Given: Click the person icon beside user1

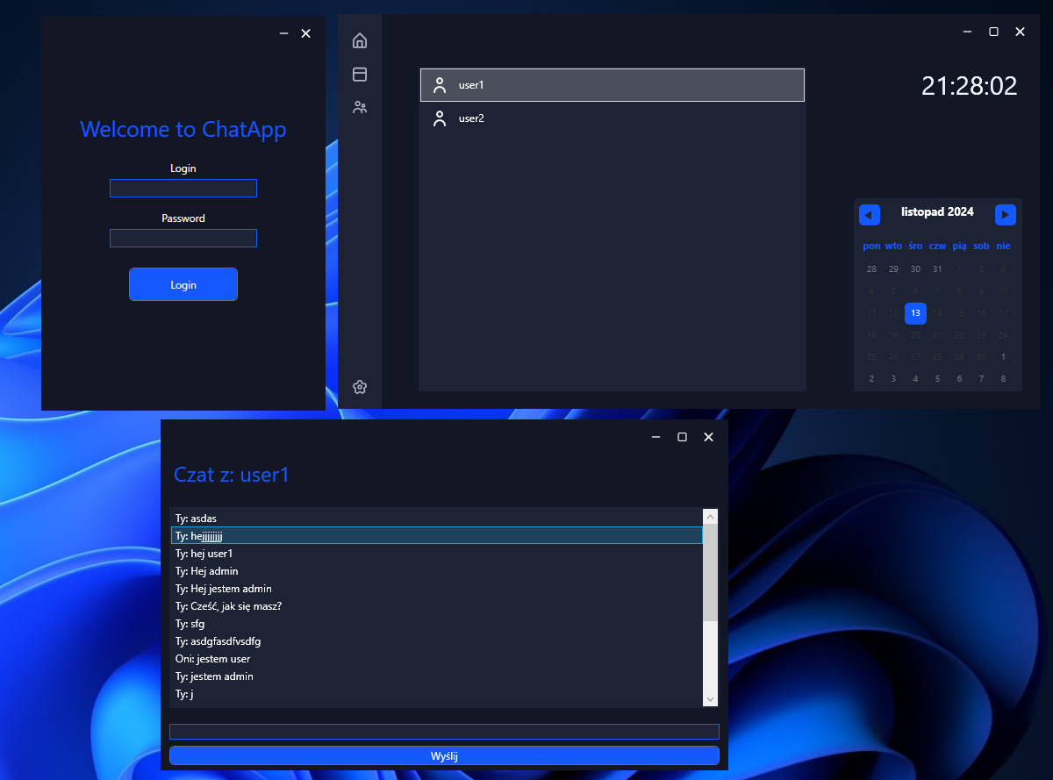Looking at the screenshot, I should pyautogui.click(x=440, y=85).
